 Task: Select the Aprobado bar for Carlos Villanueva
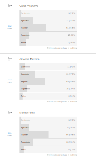[x=48, y=21]
